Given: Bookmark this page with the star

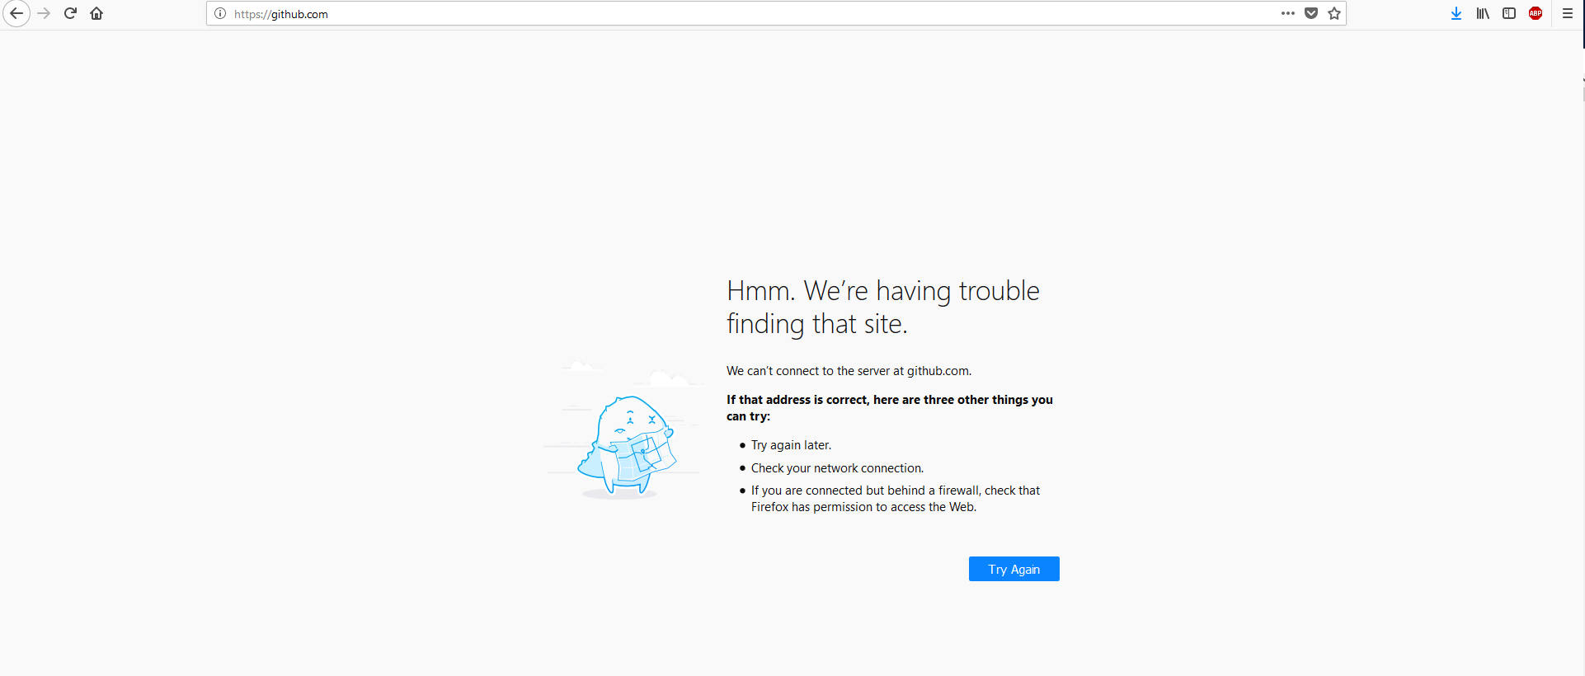Looking at the screenshot, I should point(1334,13).
